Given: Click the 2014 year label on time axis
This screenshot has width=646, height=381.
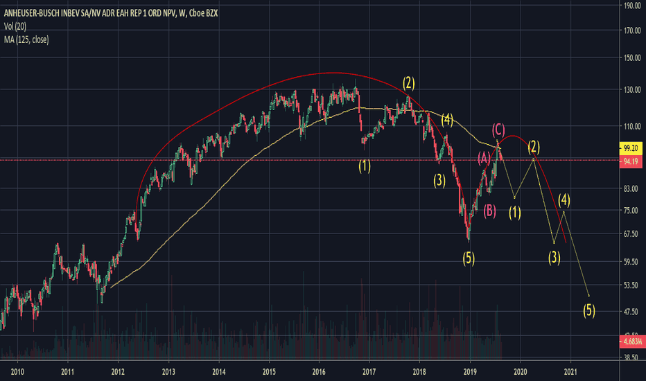Looking at the screenshot, I should tap(219, 372).
